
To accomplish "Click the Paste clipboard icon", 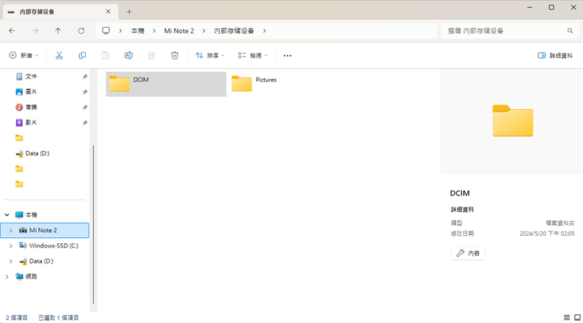I will (x=105, y=56).
